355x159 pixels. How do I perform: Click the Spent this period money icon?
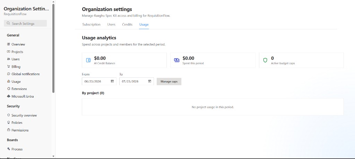click(176, 60)
